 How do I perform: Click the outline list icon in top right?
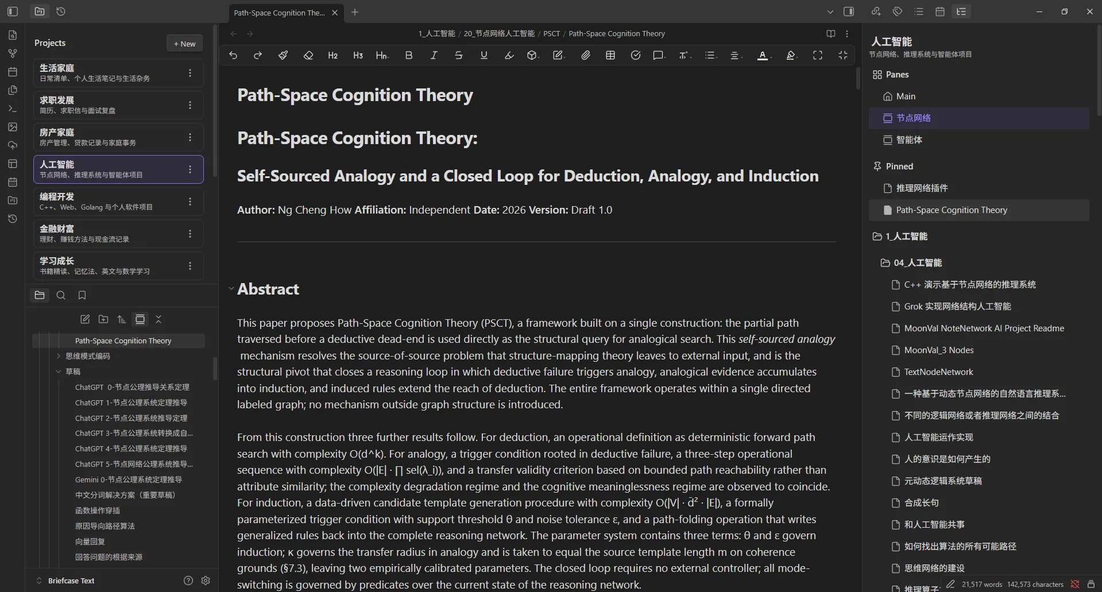click(x=919, y=11)
